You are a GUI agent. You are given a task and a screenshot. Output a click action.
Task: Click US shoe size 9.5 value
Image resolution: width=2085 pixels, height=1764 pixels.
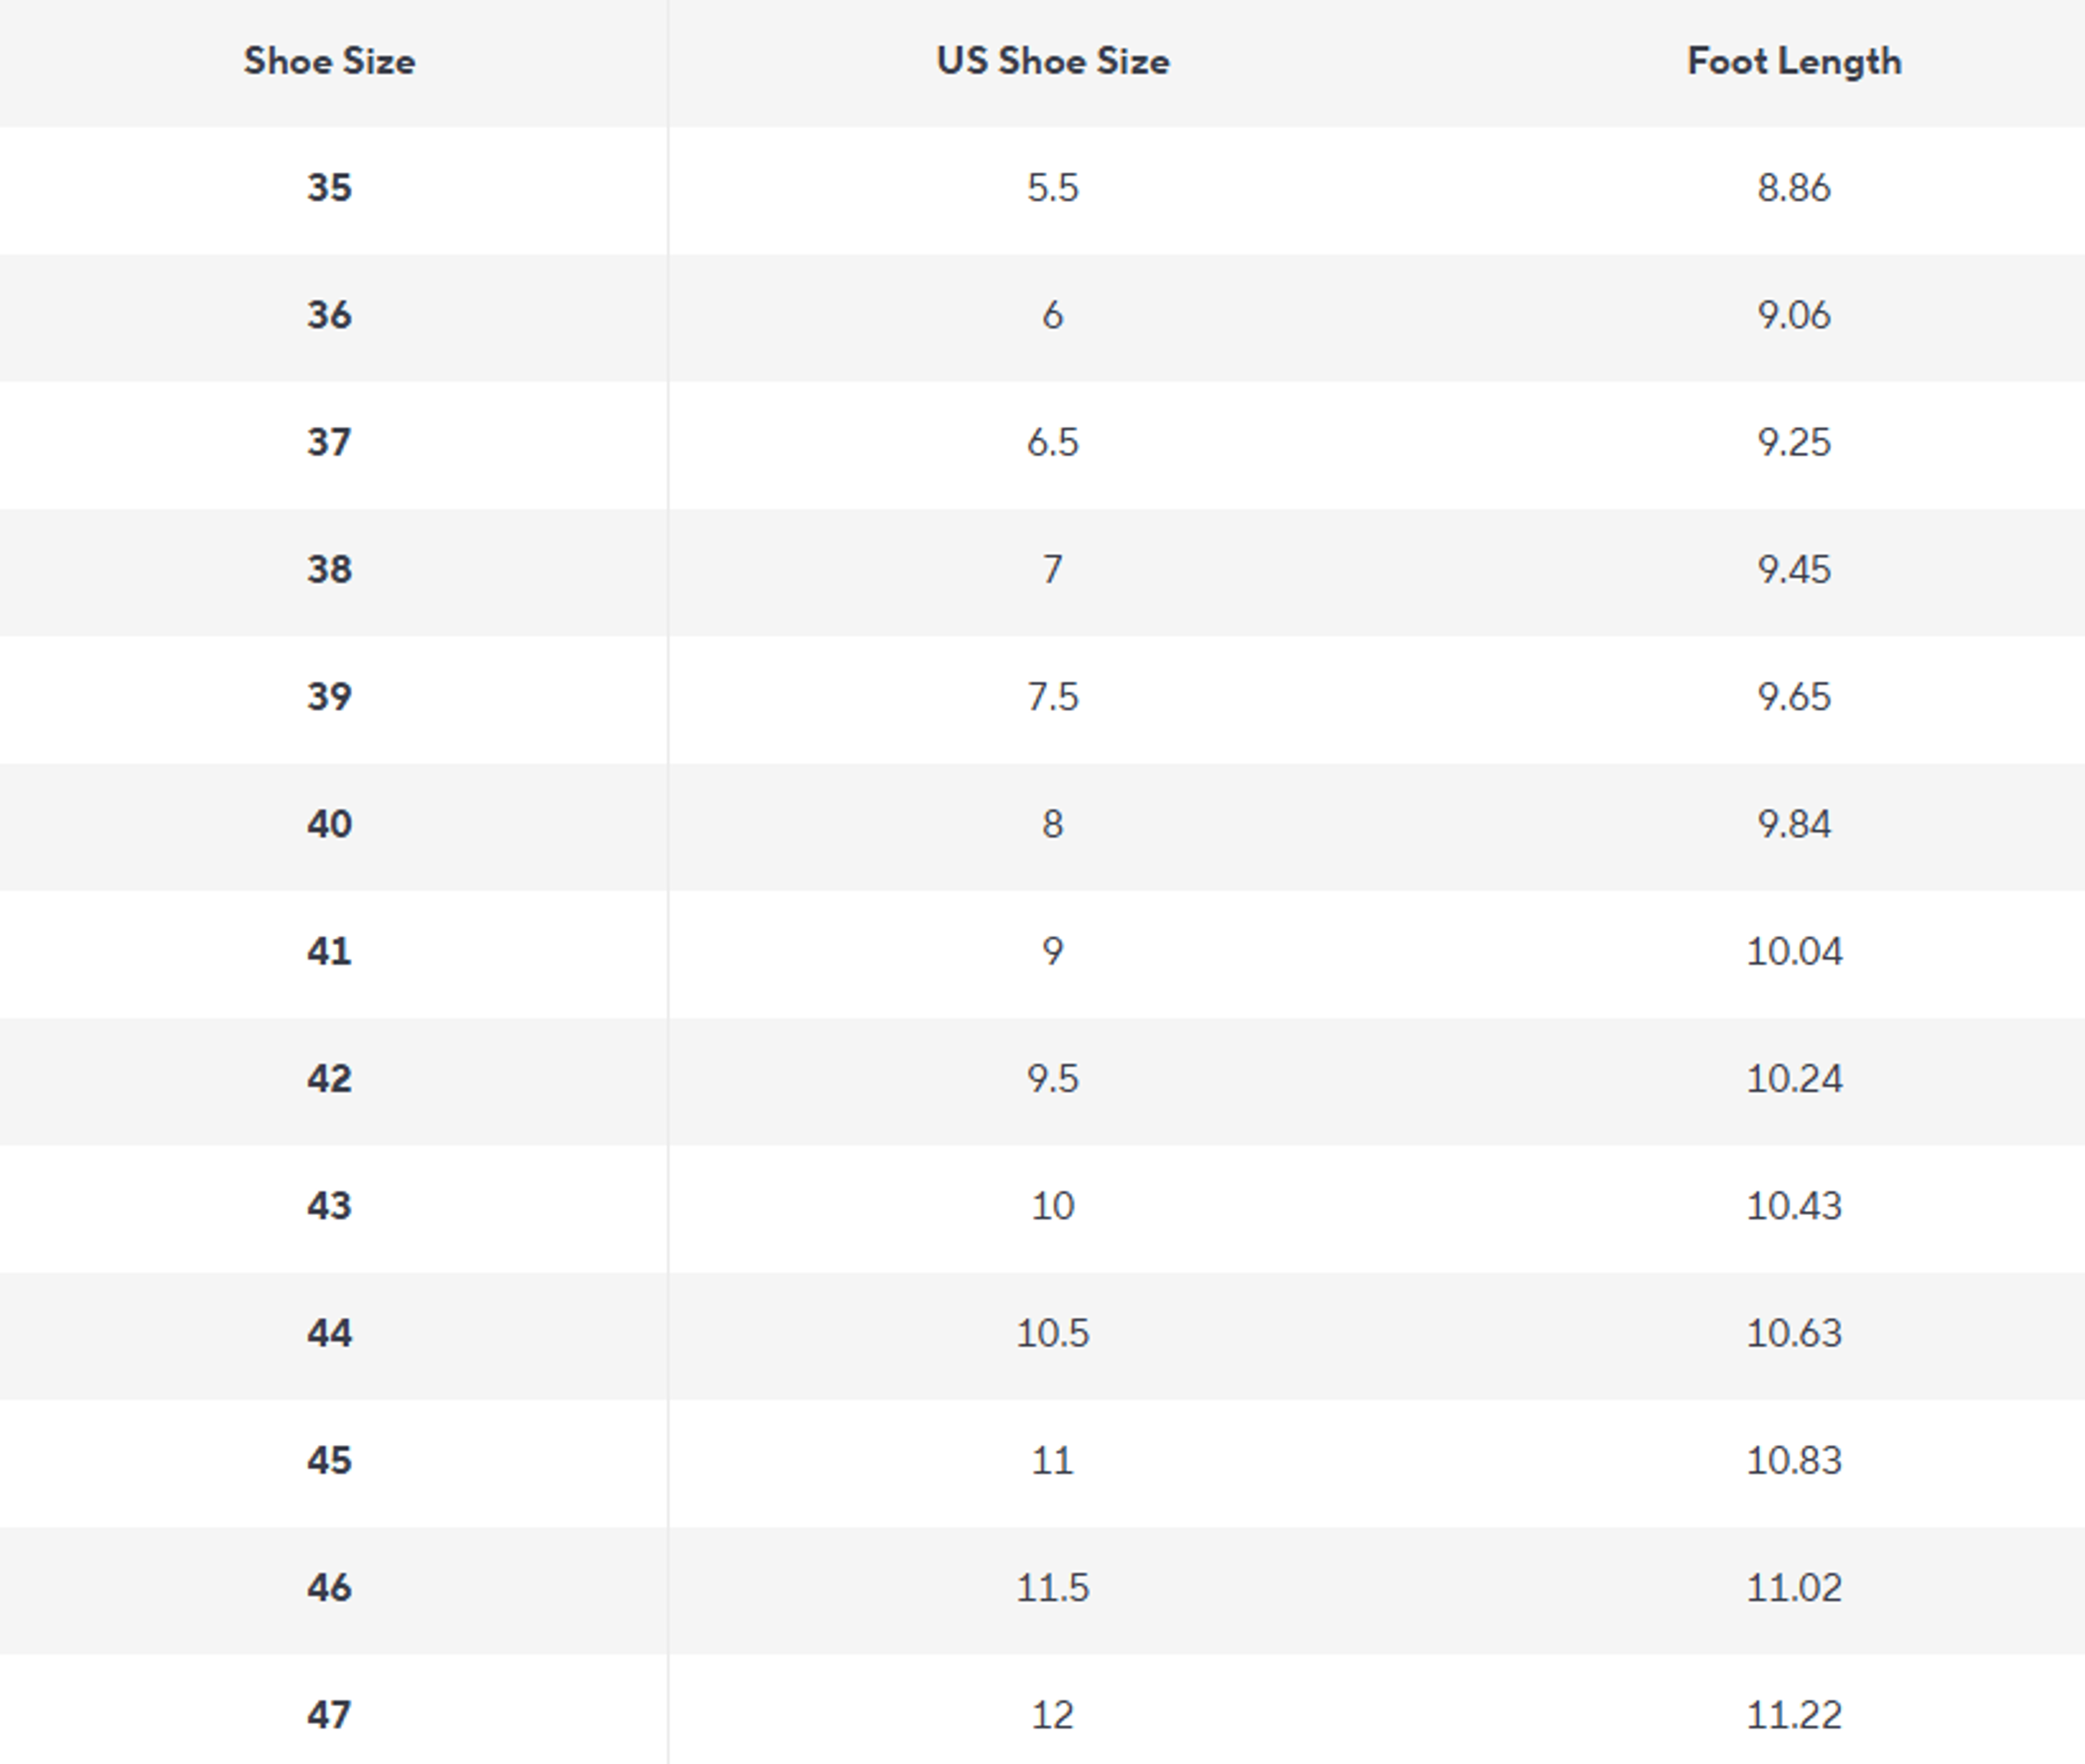pos(1053,1079)
